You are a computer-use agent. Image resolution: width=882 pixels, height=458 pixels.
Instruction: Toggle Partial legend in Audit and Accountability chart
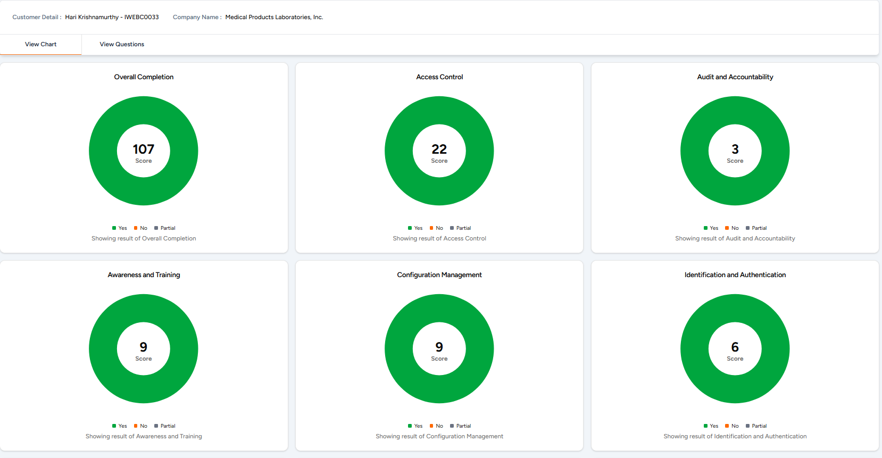click(756, 228)
